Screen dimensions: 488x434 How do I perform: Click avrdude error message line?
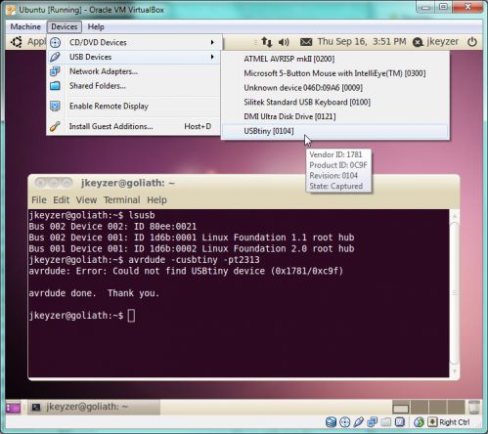point(186,271)
